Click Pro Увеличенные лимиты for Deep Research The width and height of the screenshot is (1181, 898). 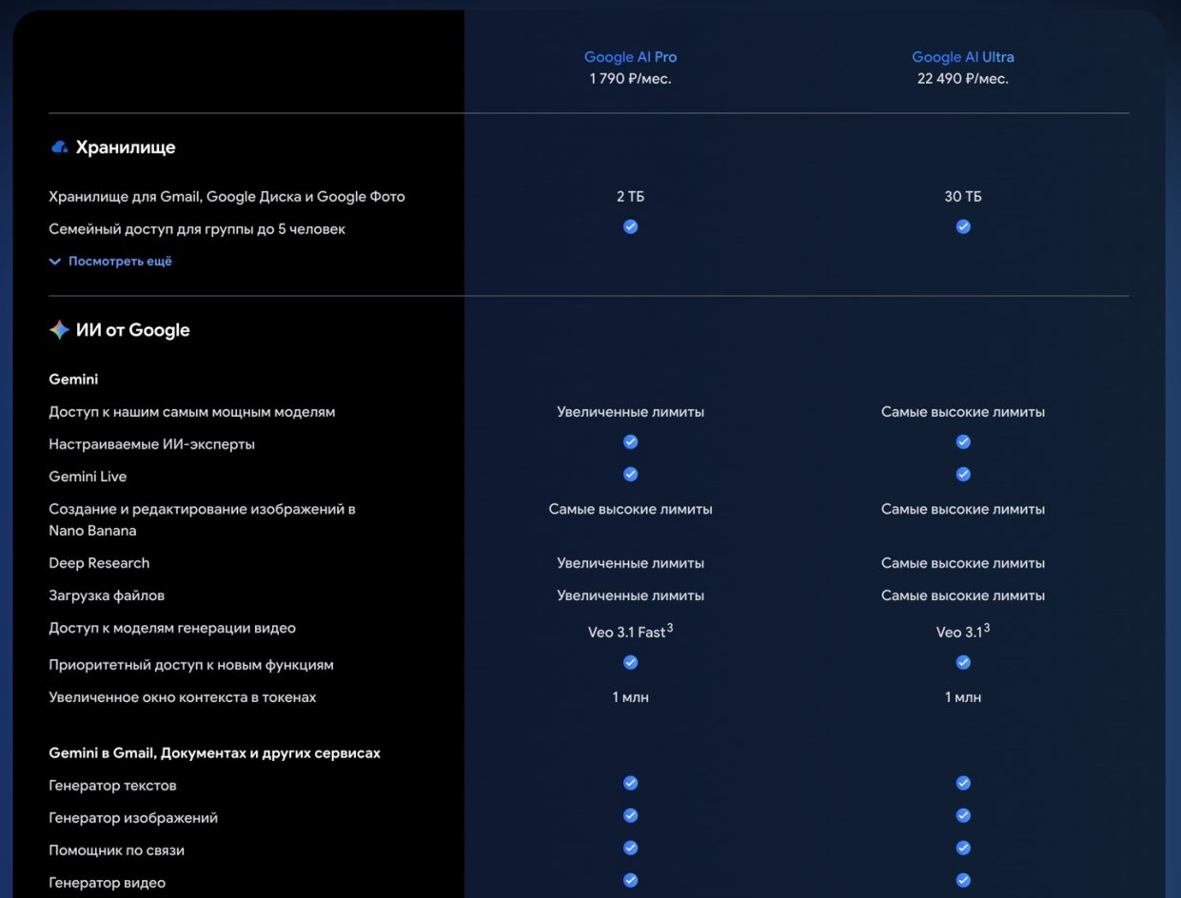pyautogui.click(x=630, y=563)
